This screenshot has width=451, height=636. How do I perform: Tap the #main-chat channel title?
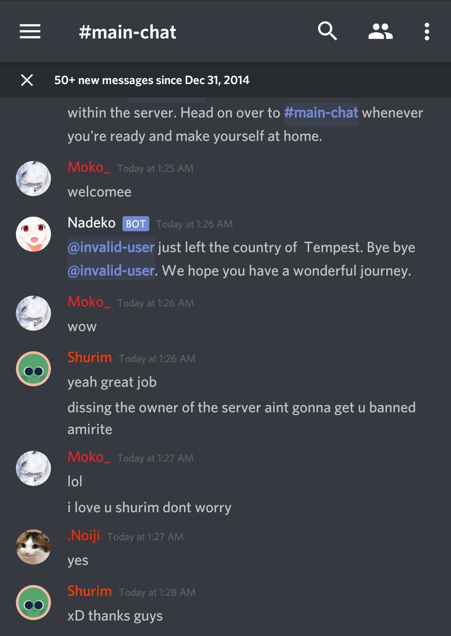pos(127,32)
